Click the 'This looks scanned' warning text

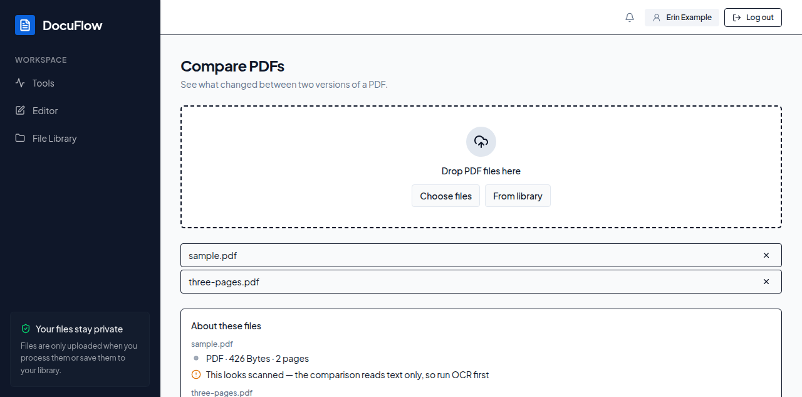click(347, 375)
